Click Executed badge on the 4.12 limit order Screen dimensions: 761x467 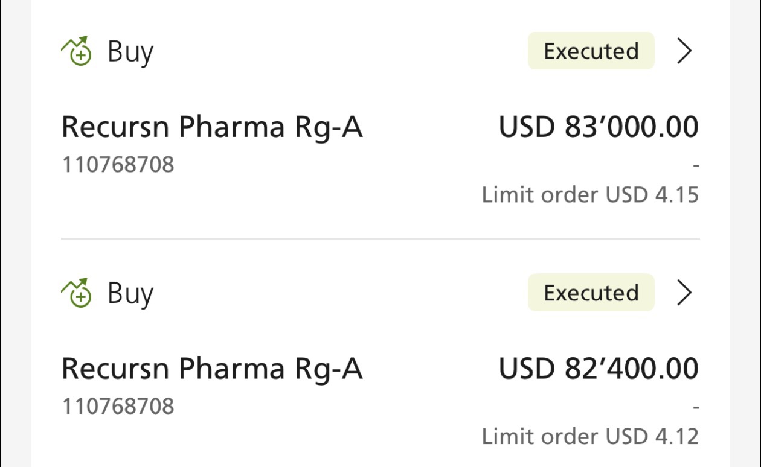(x=591, y=293)
